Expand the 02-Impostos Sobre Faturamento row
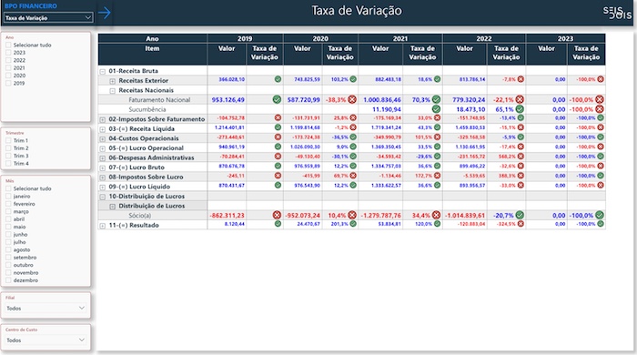Screen dimensions: 637x355 pos(102,119)
